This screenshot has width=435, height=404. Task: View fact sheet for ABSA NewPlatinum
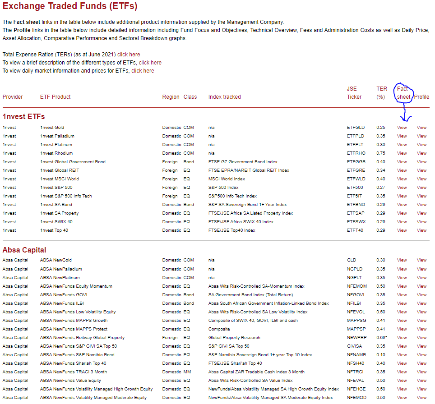pyautogui.click(x=402, y=278)
